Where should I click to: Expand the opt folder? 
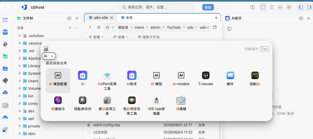tap(20, 118)
